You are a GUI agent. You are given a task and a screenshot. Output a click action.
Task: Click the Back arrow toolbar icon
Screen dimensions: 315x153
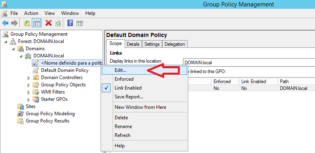tap(5, 23)
